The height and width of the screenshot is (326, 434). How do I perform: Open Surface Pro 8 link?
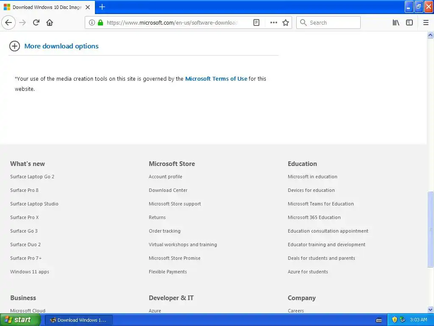pos(24,190)
